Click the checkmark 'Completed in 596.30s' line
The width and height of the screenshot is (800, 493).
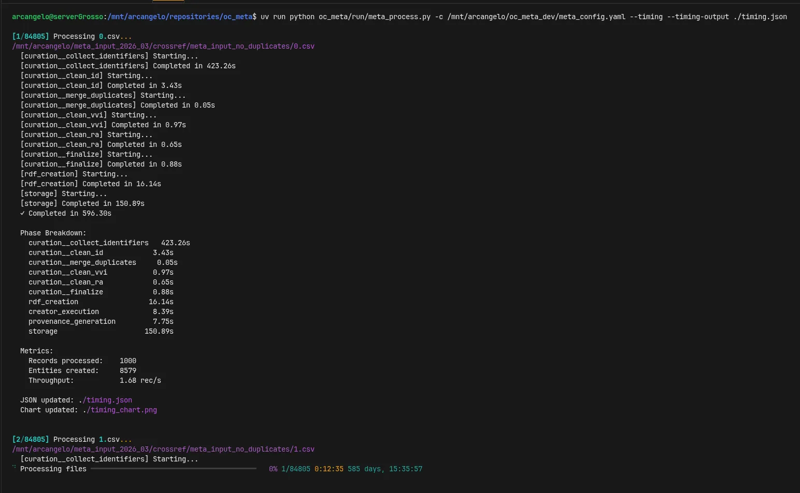[x=66, y=213]
